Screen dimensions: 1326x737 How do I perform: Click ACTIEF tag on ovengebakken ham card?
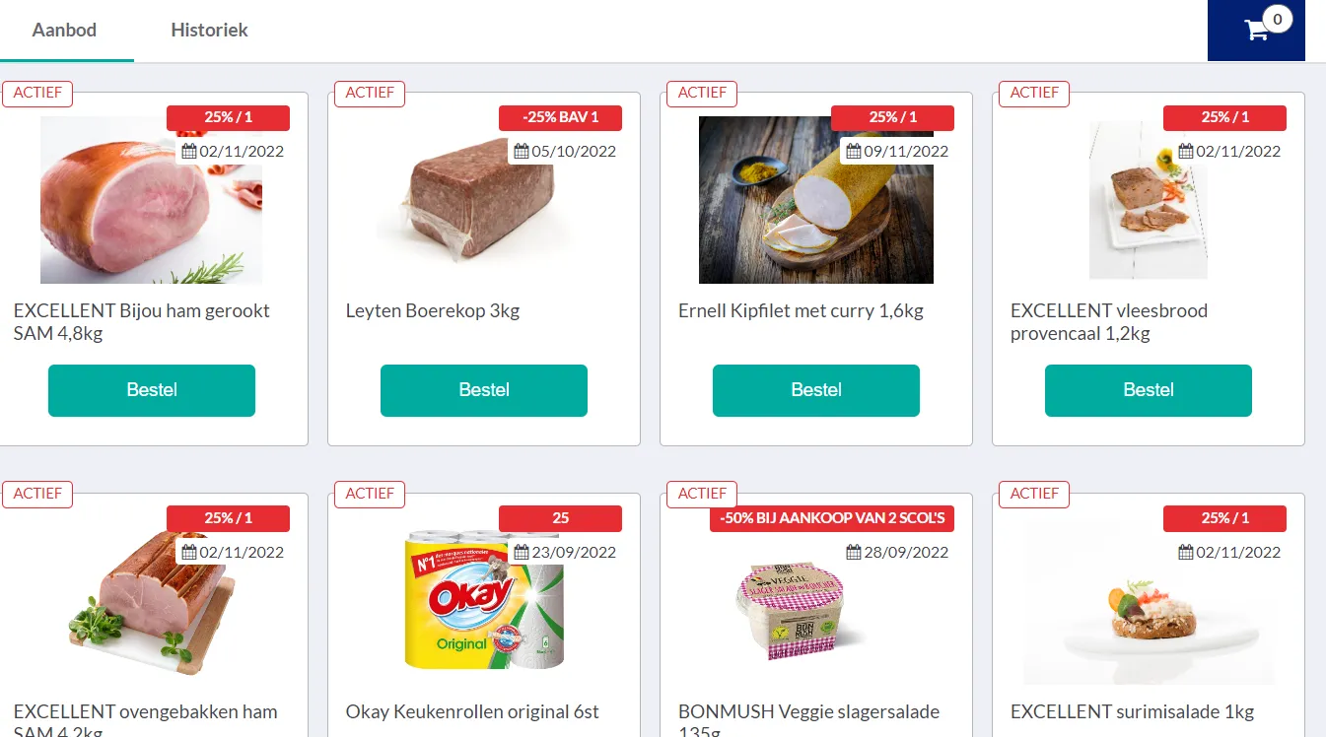click(x=37, y=494)
